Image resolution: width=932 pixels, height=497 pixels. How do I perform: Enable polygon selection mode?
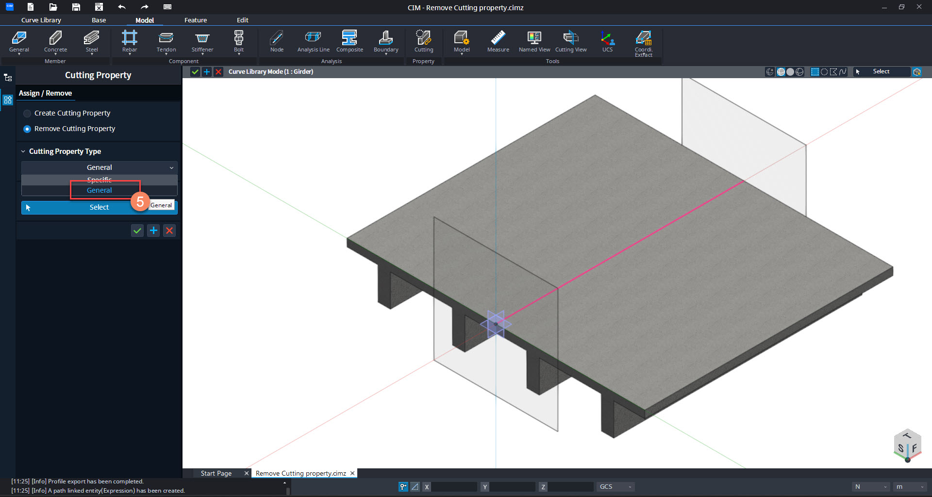pyautogui.click(x=833, y=72)
